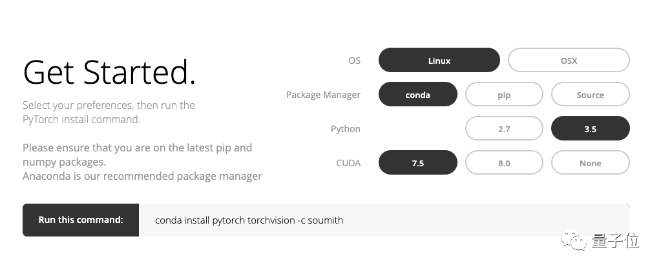661x270 pixels.
Task: Click the WeChat logo watermark icon
Action: [575, 242]
